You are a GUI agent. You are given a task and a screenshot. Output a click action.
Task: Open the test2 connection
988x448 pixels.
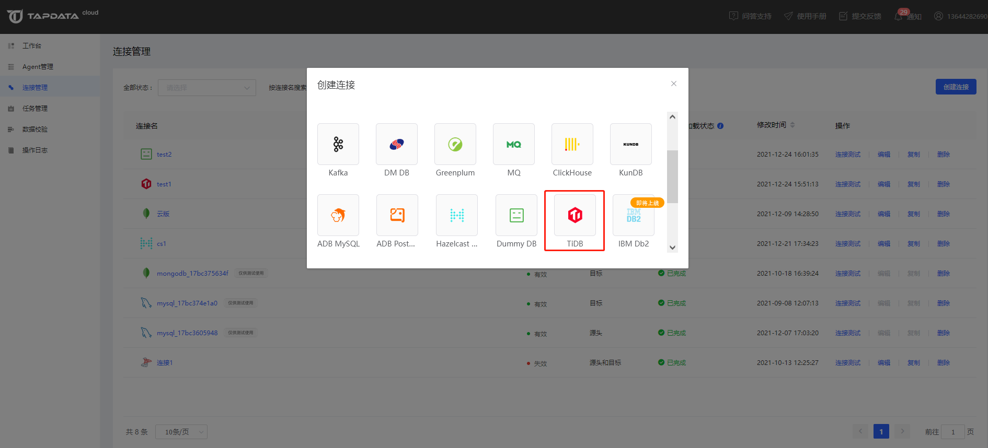(164, 155)
